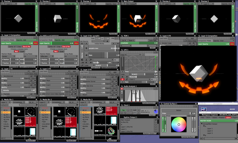Click the Auto Fade button in TCM 1
Viewport: 238px width, 143px height.
pyautogui.click(x=153, y=41)
